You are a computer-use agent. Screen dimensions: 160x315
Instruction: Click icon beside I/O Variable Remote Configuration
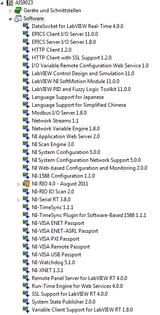point(26,66)
